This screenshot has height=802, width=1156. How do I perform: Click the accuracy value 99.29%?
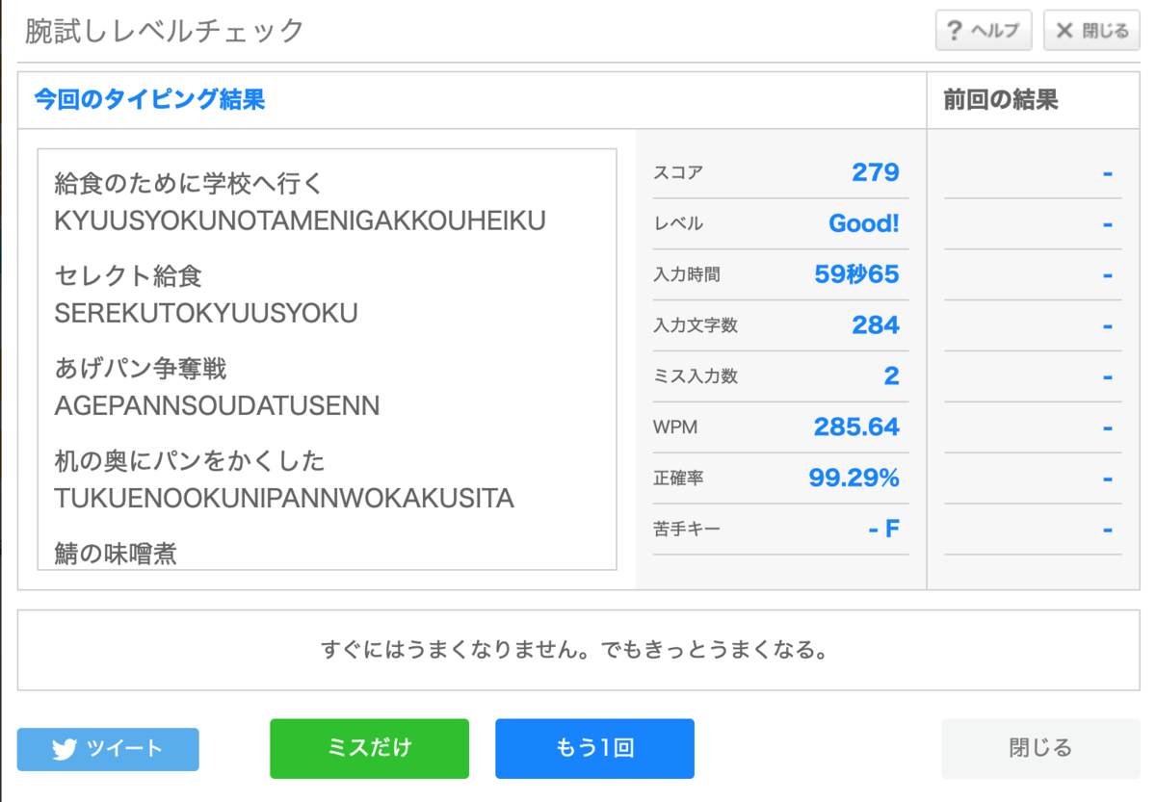tap(854, 478)
